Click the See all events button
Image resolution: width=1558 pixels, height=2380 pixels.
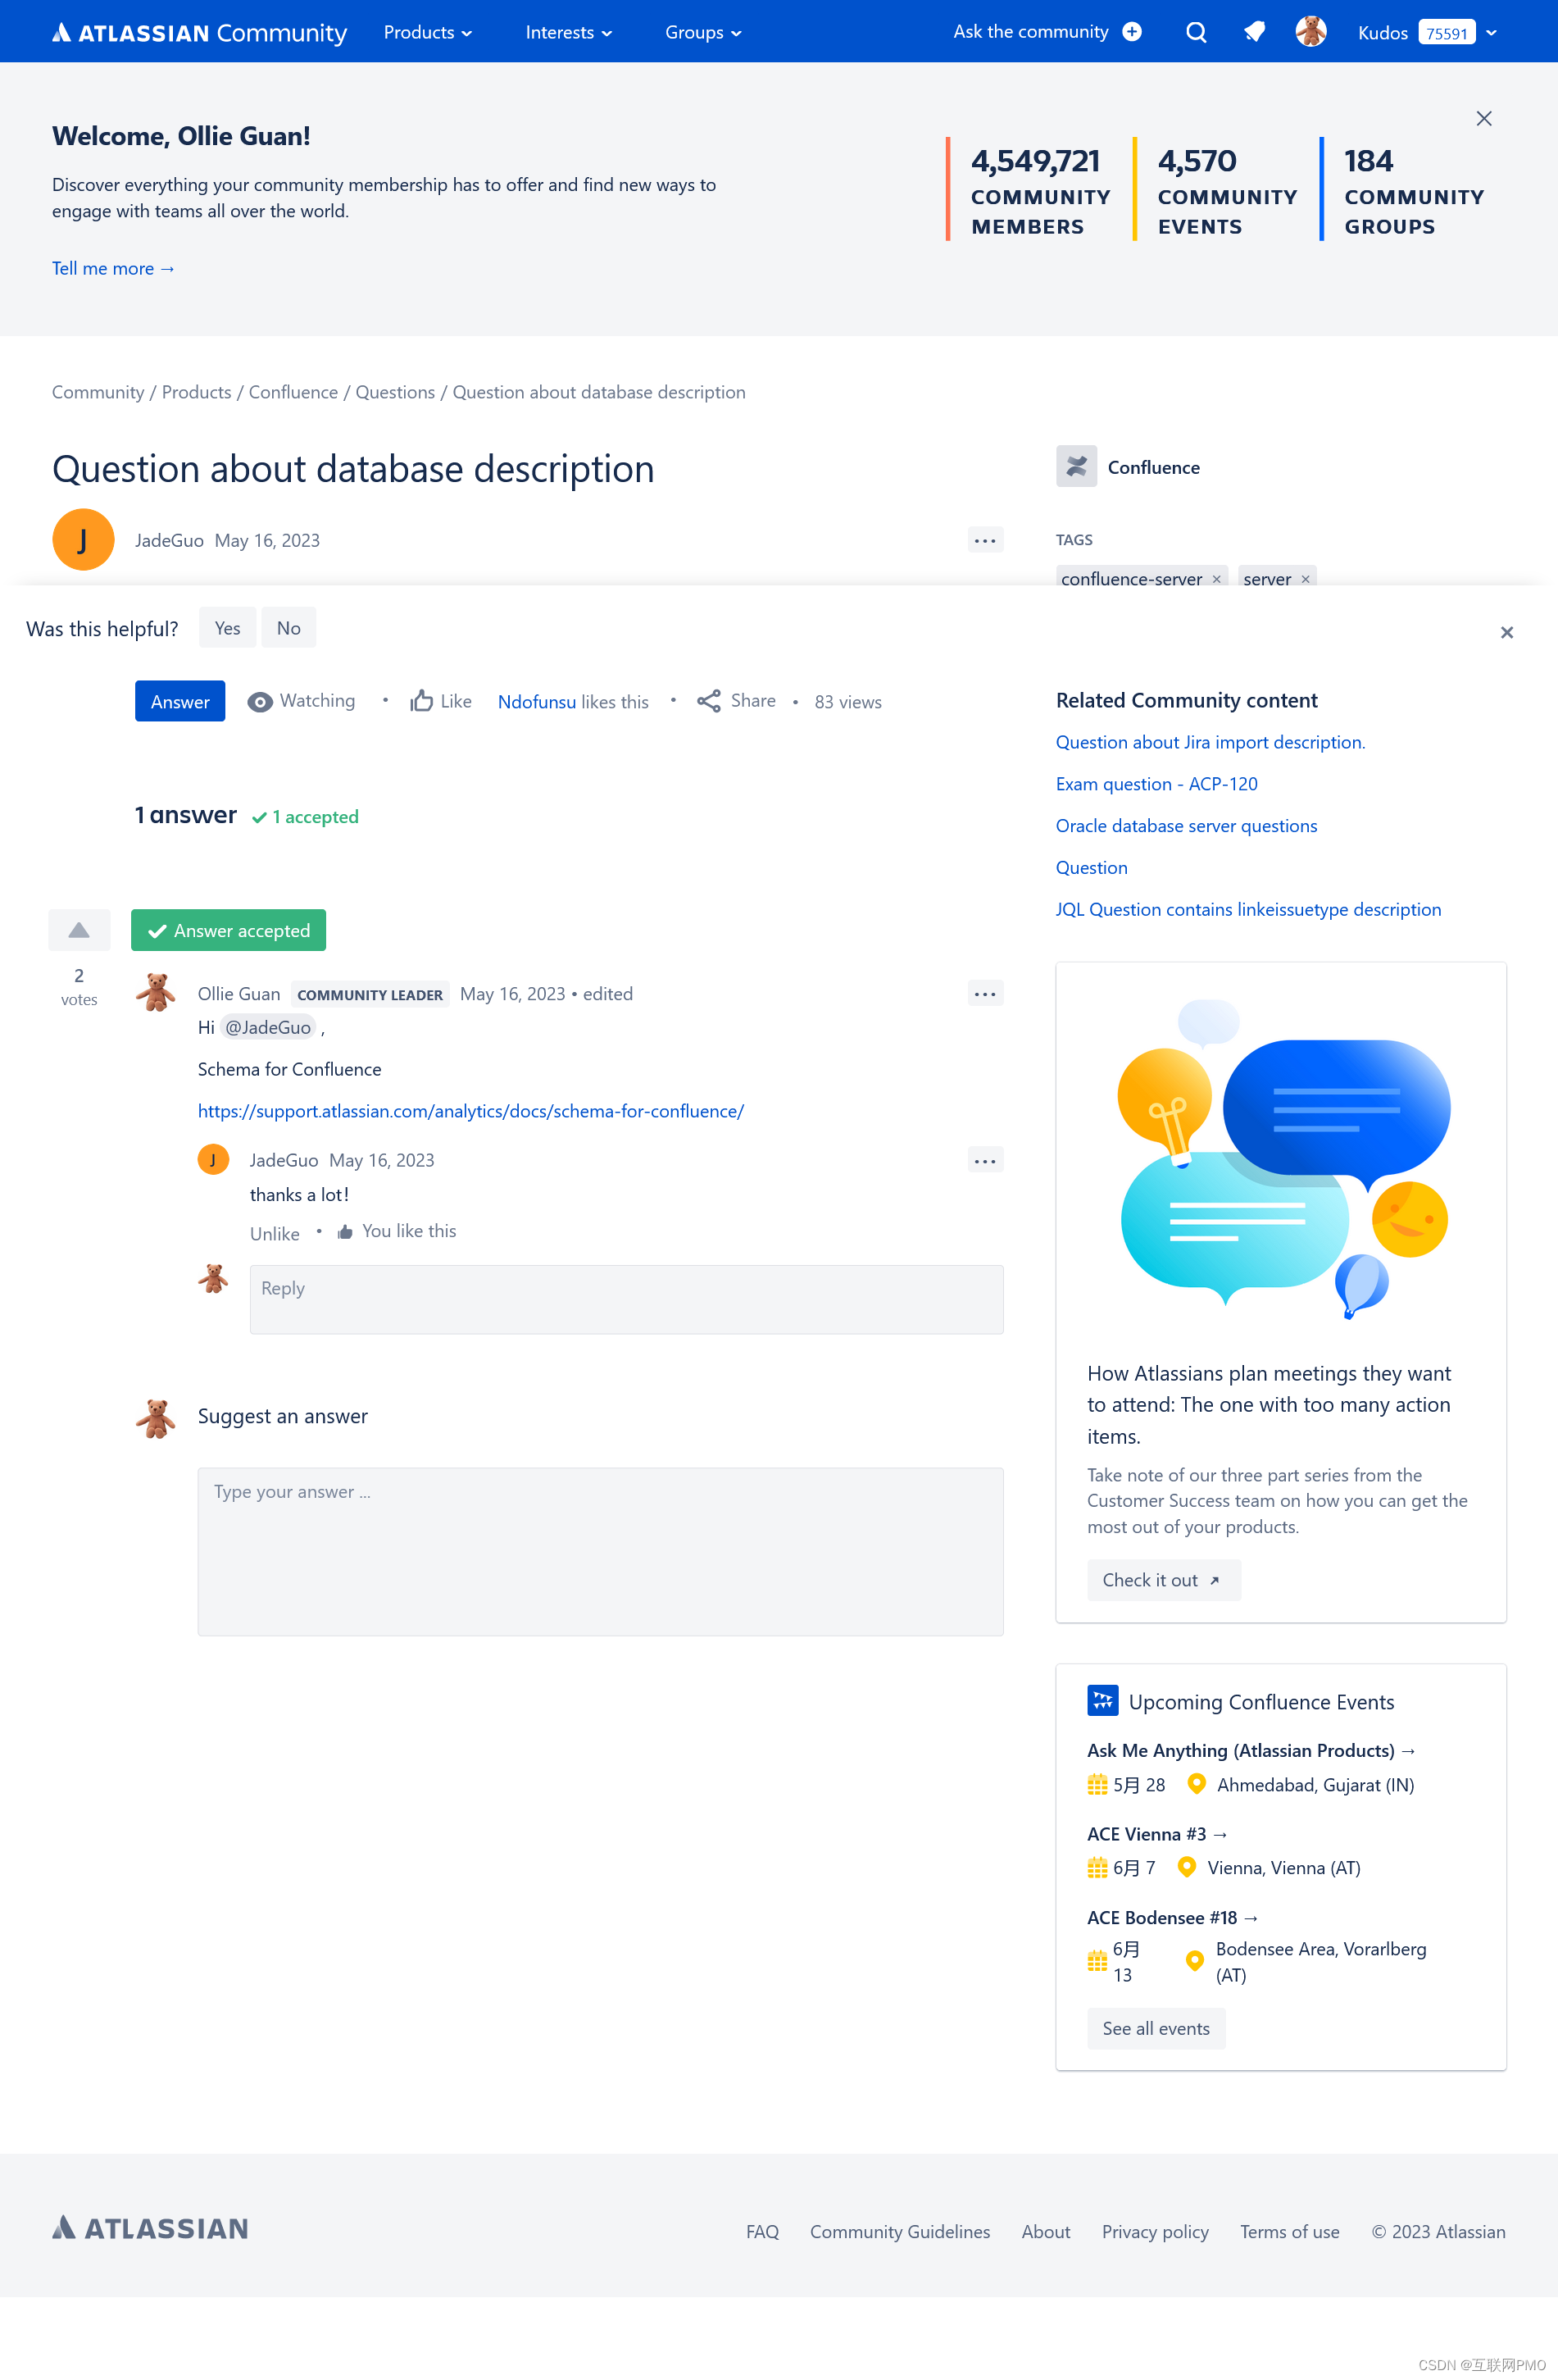1156,2028
